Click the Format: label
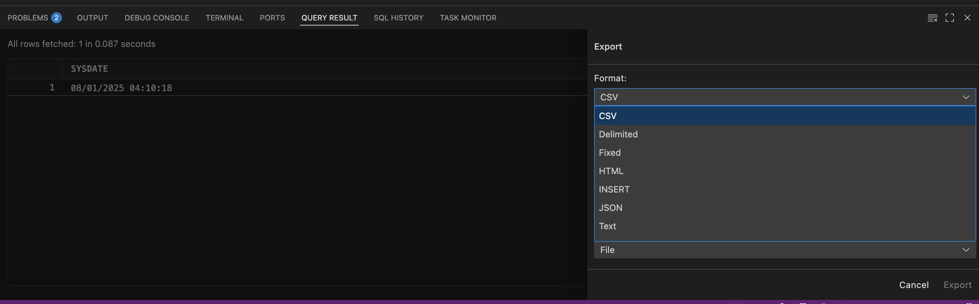 coord(610,78)
